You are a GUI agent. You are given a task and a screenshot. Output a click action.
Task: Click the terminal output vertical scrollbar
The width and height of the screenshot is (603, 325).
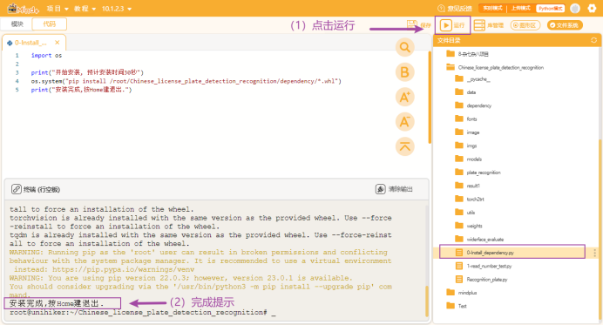[x=426, y=301]
